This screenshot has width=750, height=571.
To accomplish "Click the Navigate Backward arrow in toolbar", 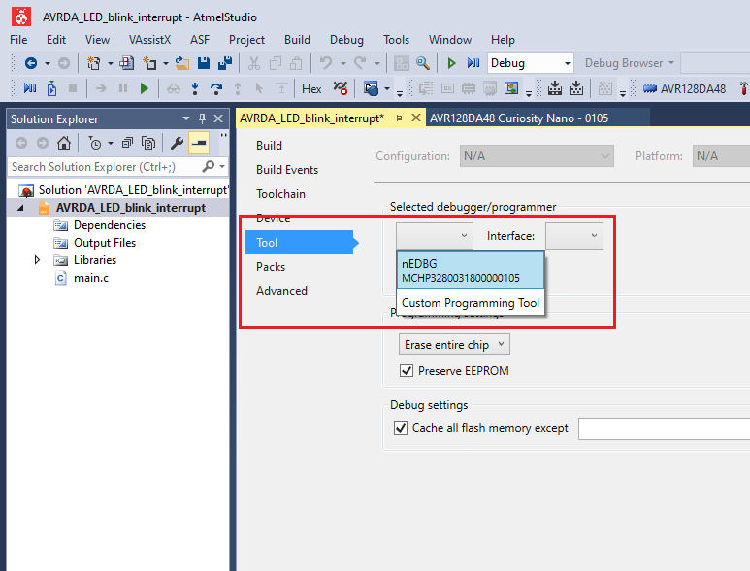I will tap(31, 63).
